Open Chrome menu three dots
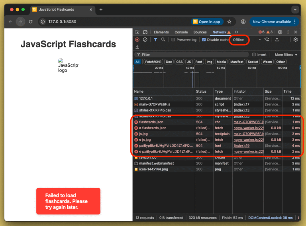This screenshot has height=226, width=306. (295, 21)
